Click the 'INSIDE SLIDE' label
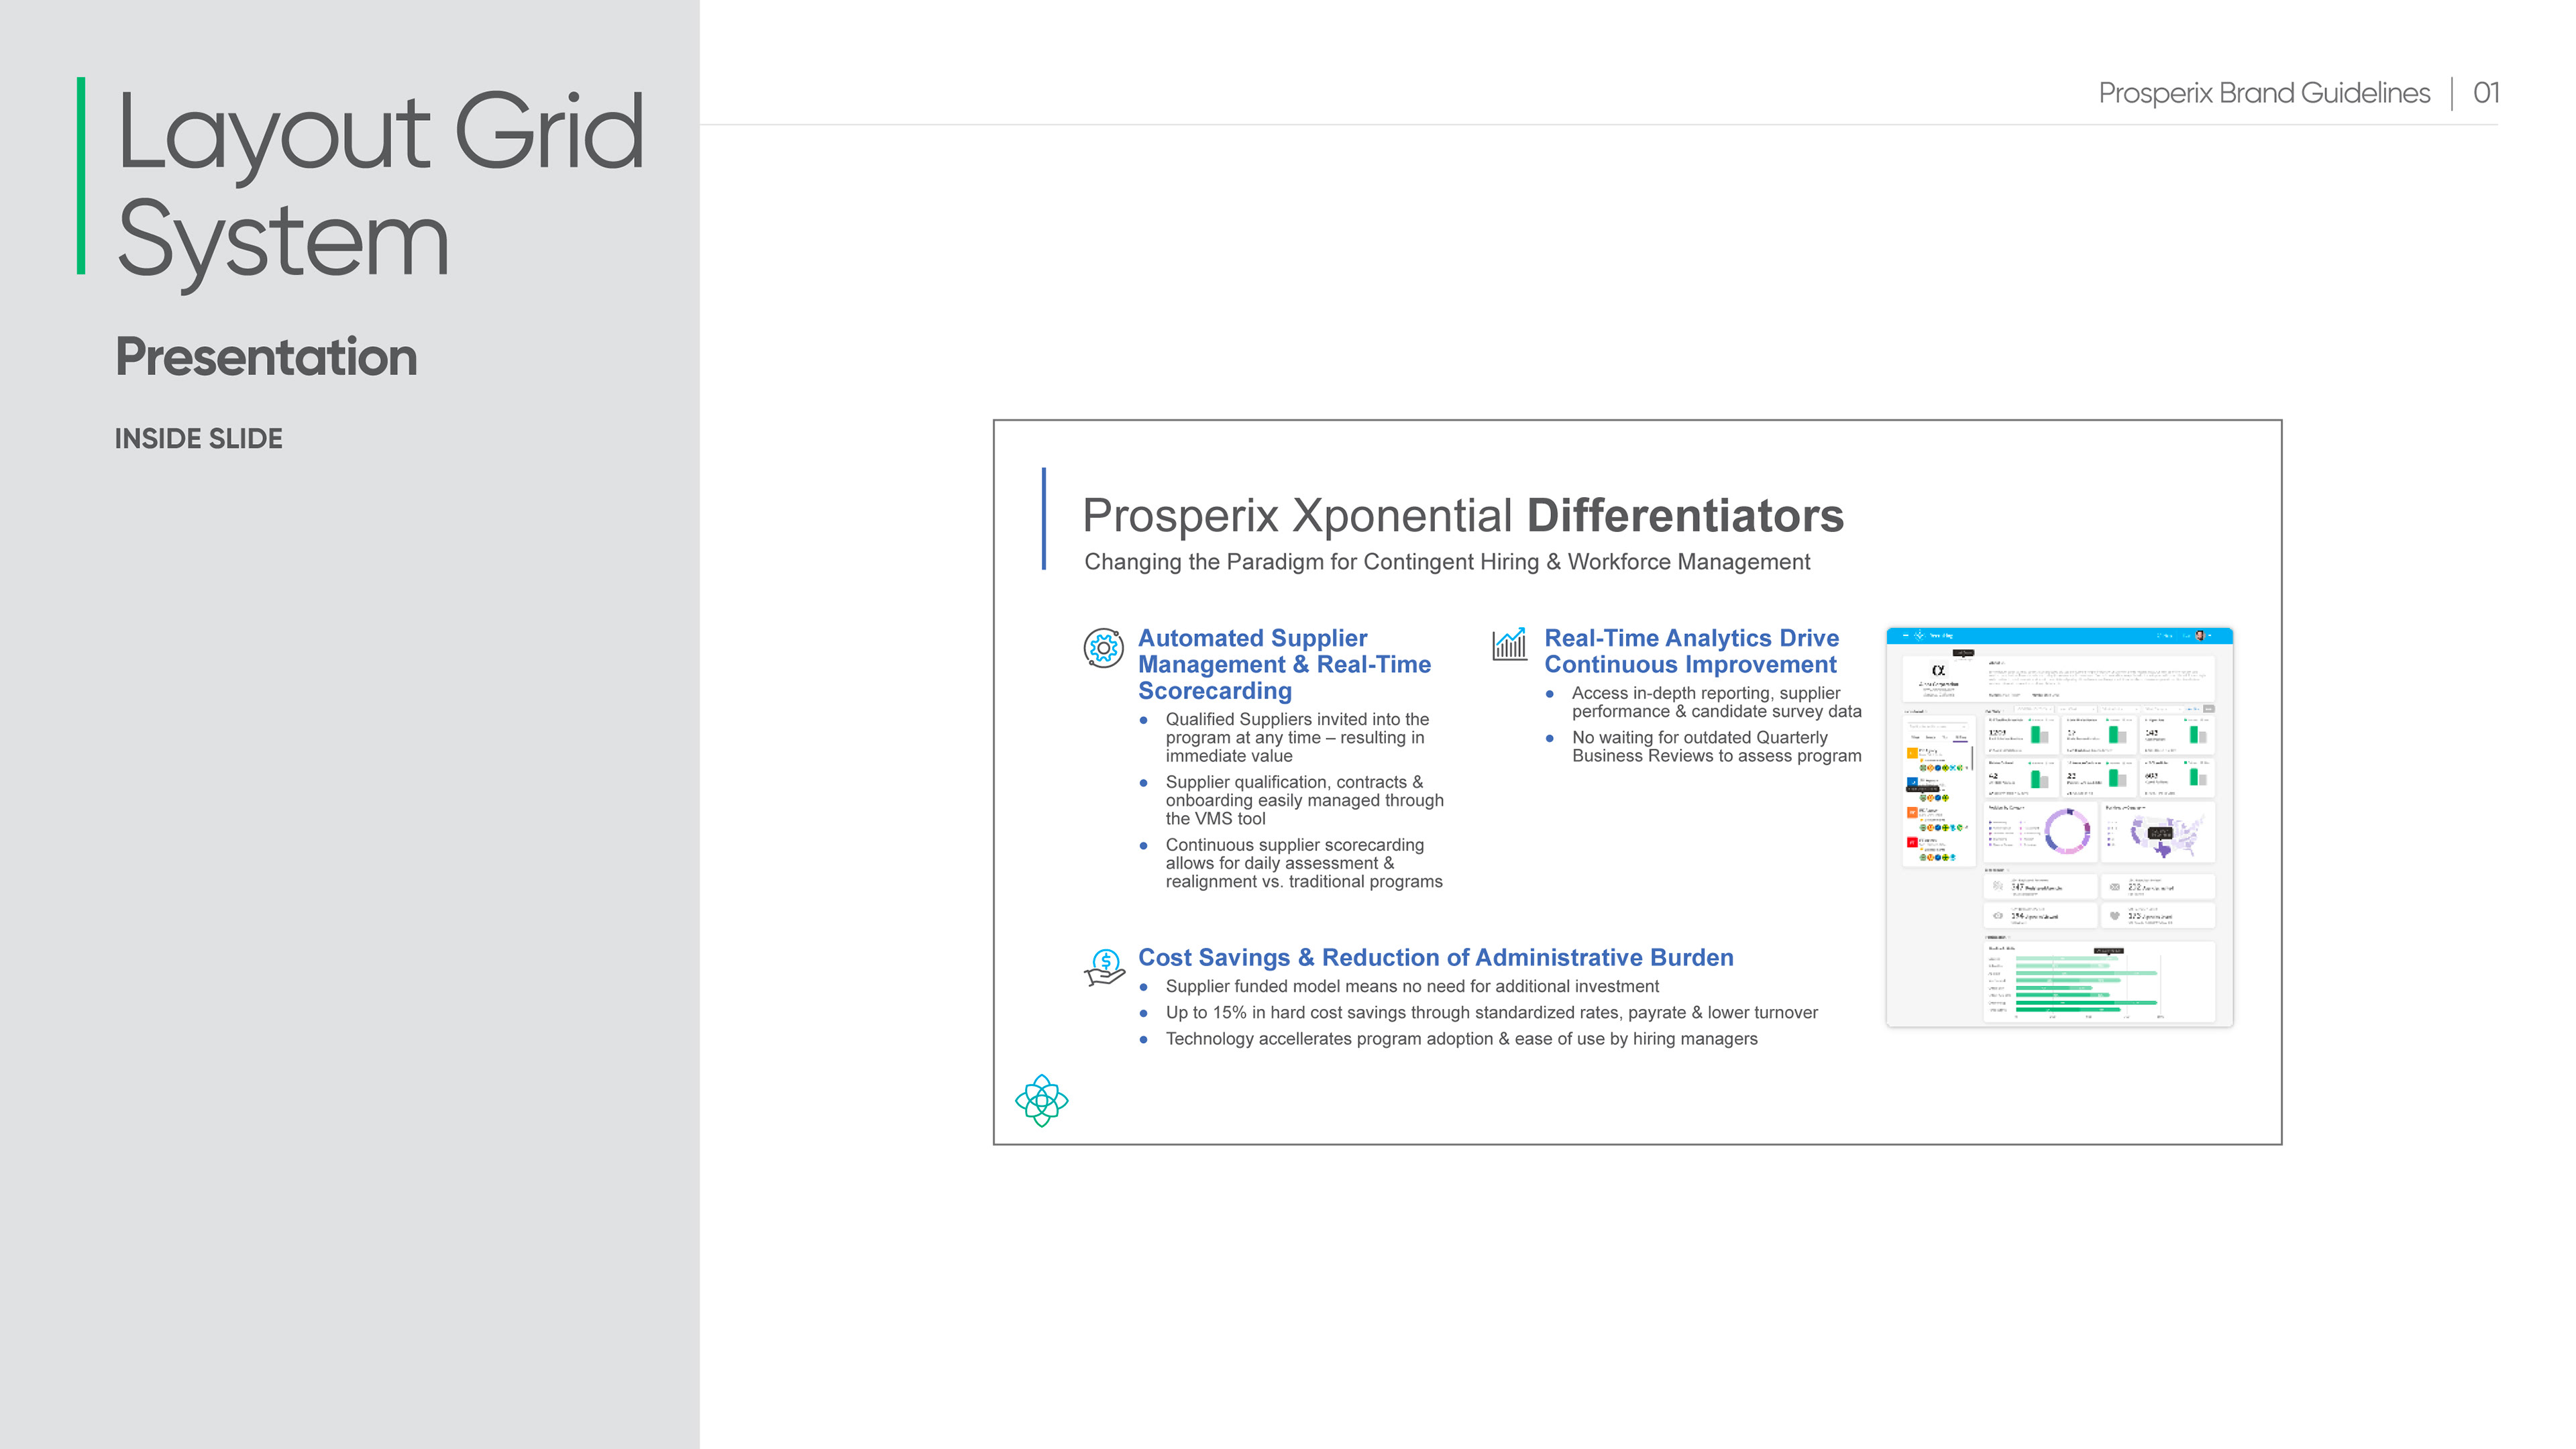Screen dimensions: 2576x1449 198,438
